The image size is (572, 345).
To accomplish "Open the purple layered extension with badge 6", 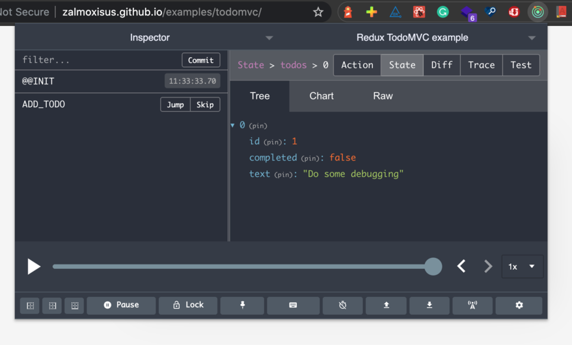I will (x=468, y=13).
